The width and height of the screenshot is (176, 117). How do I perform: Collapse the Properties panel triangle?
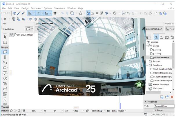146,102
